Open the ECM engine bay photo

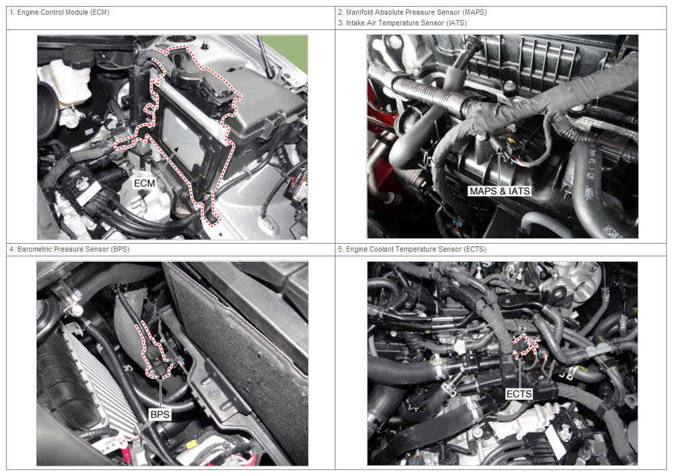click(172, 137)
